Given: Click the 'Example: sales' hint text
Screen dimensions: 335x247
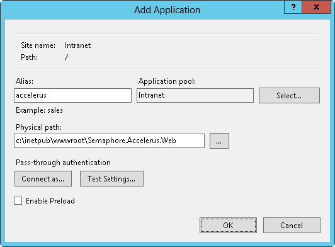Looking at the screenshot, I should [39, 110].
